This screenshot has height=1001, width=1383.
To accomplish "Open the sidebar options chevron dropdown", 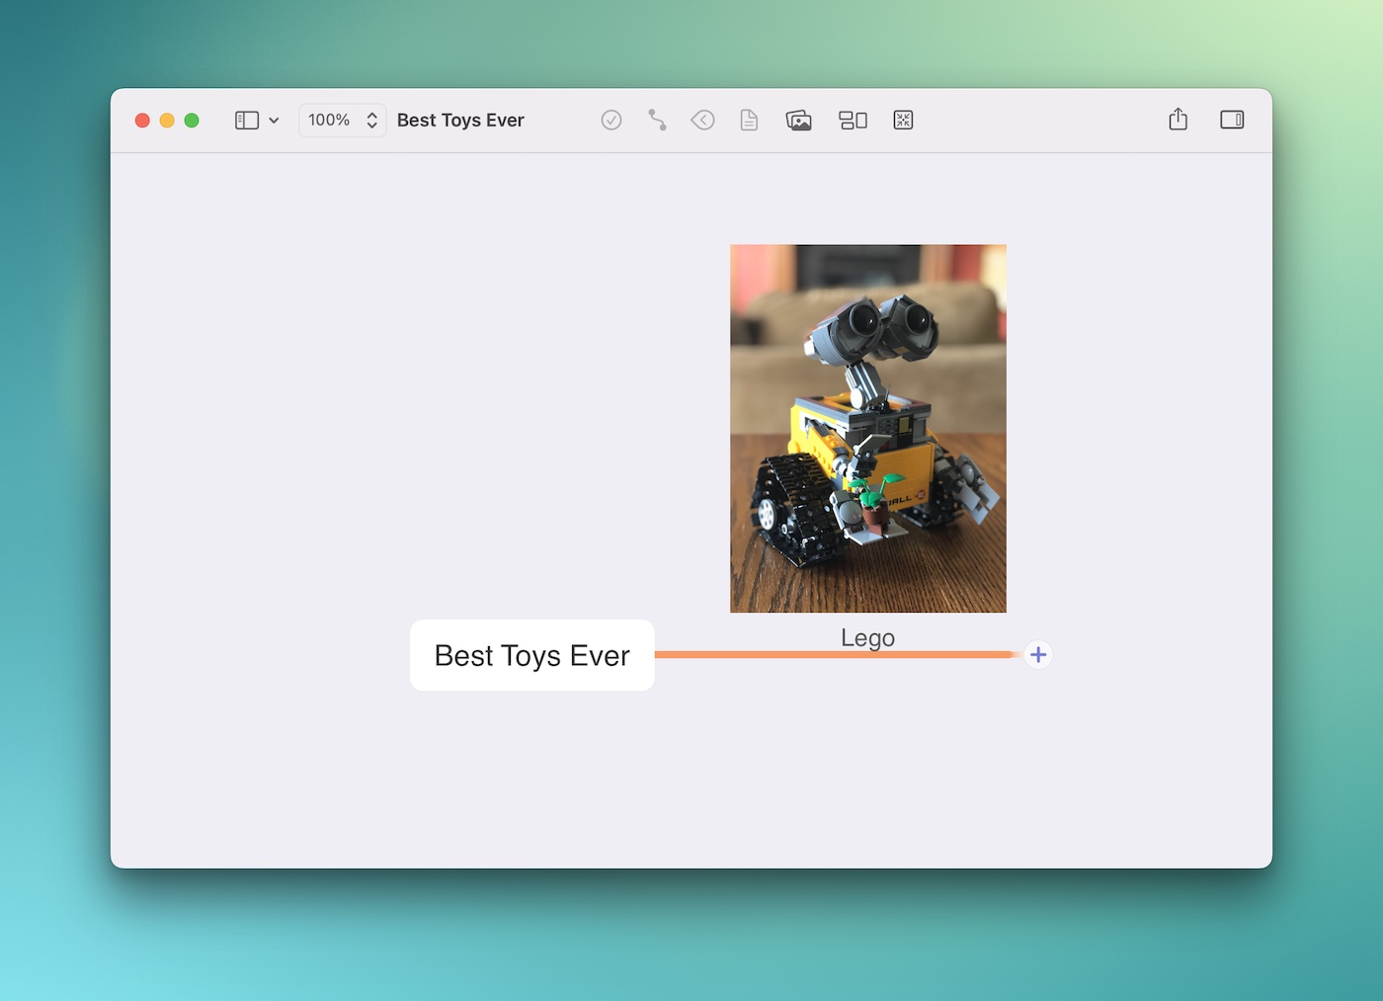I will (274, 121).
